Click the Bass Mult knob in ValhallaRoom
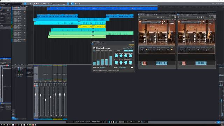This screenshot has height=126, width=224. point(117,62)
